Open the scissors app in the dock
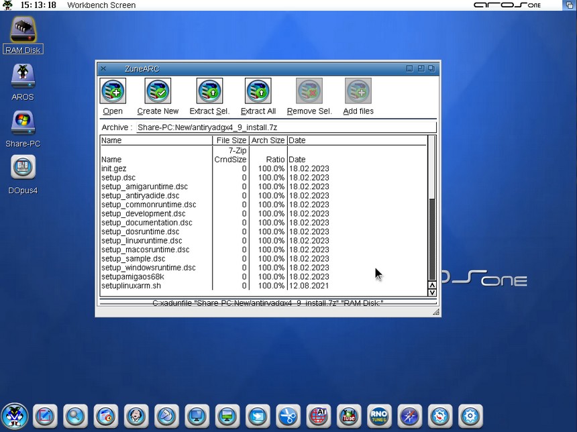Viewport: 577px width, 432px height. click(288, 417)
